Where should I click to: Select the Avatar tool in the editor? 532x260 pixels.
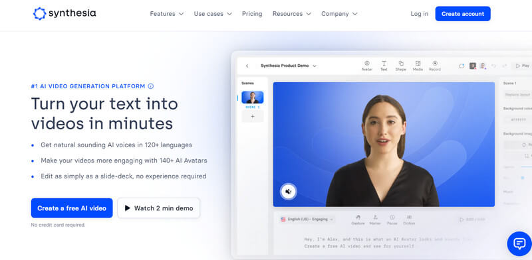click(367, 66)
